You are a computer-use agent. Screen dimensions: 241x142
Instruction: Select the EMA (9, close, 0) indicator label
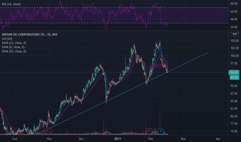click(x=13, y=47)
